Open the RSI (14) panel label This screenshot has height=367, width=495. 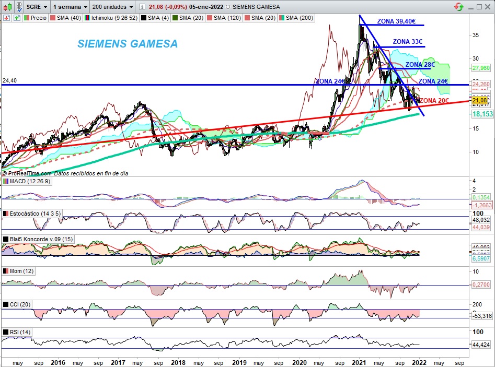17,332
